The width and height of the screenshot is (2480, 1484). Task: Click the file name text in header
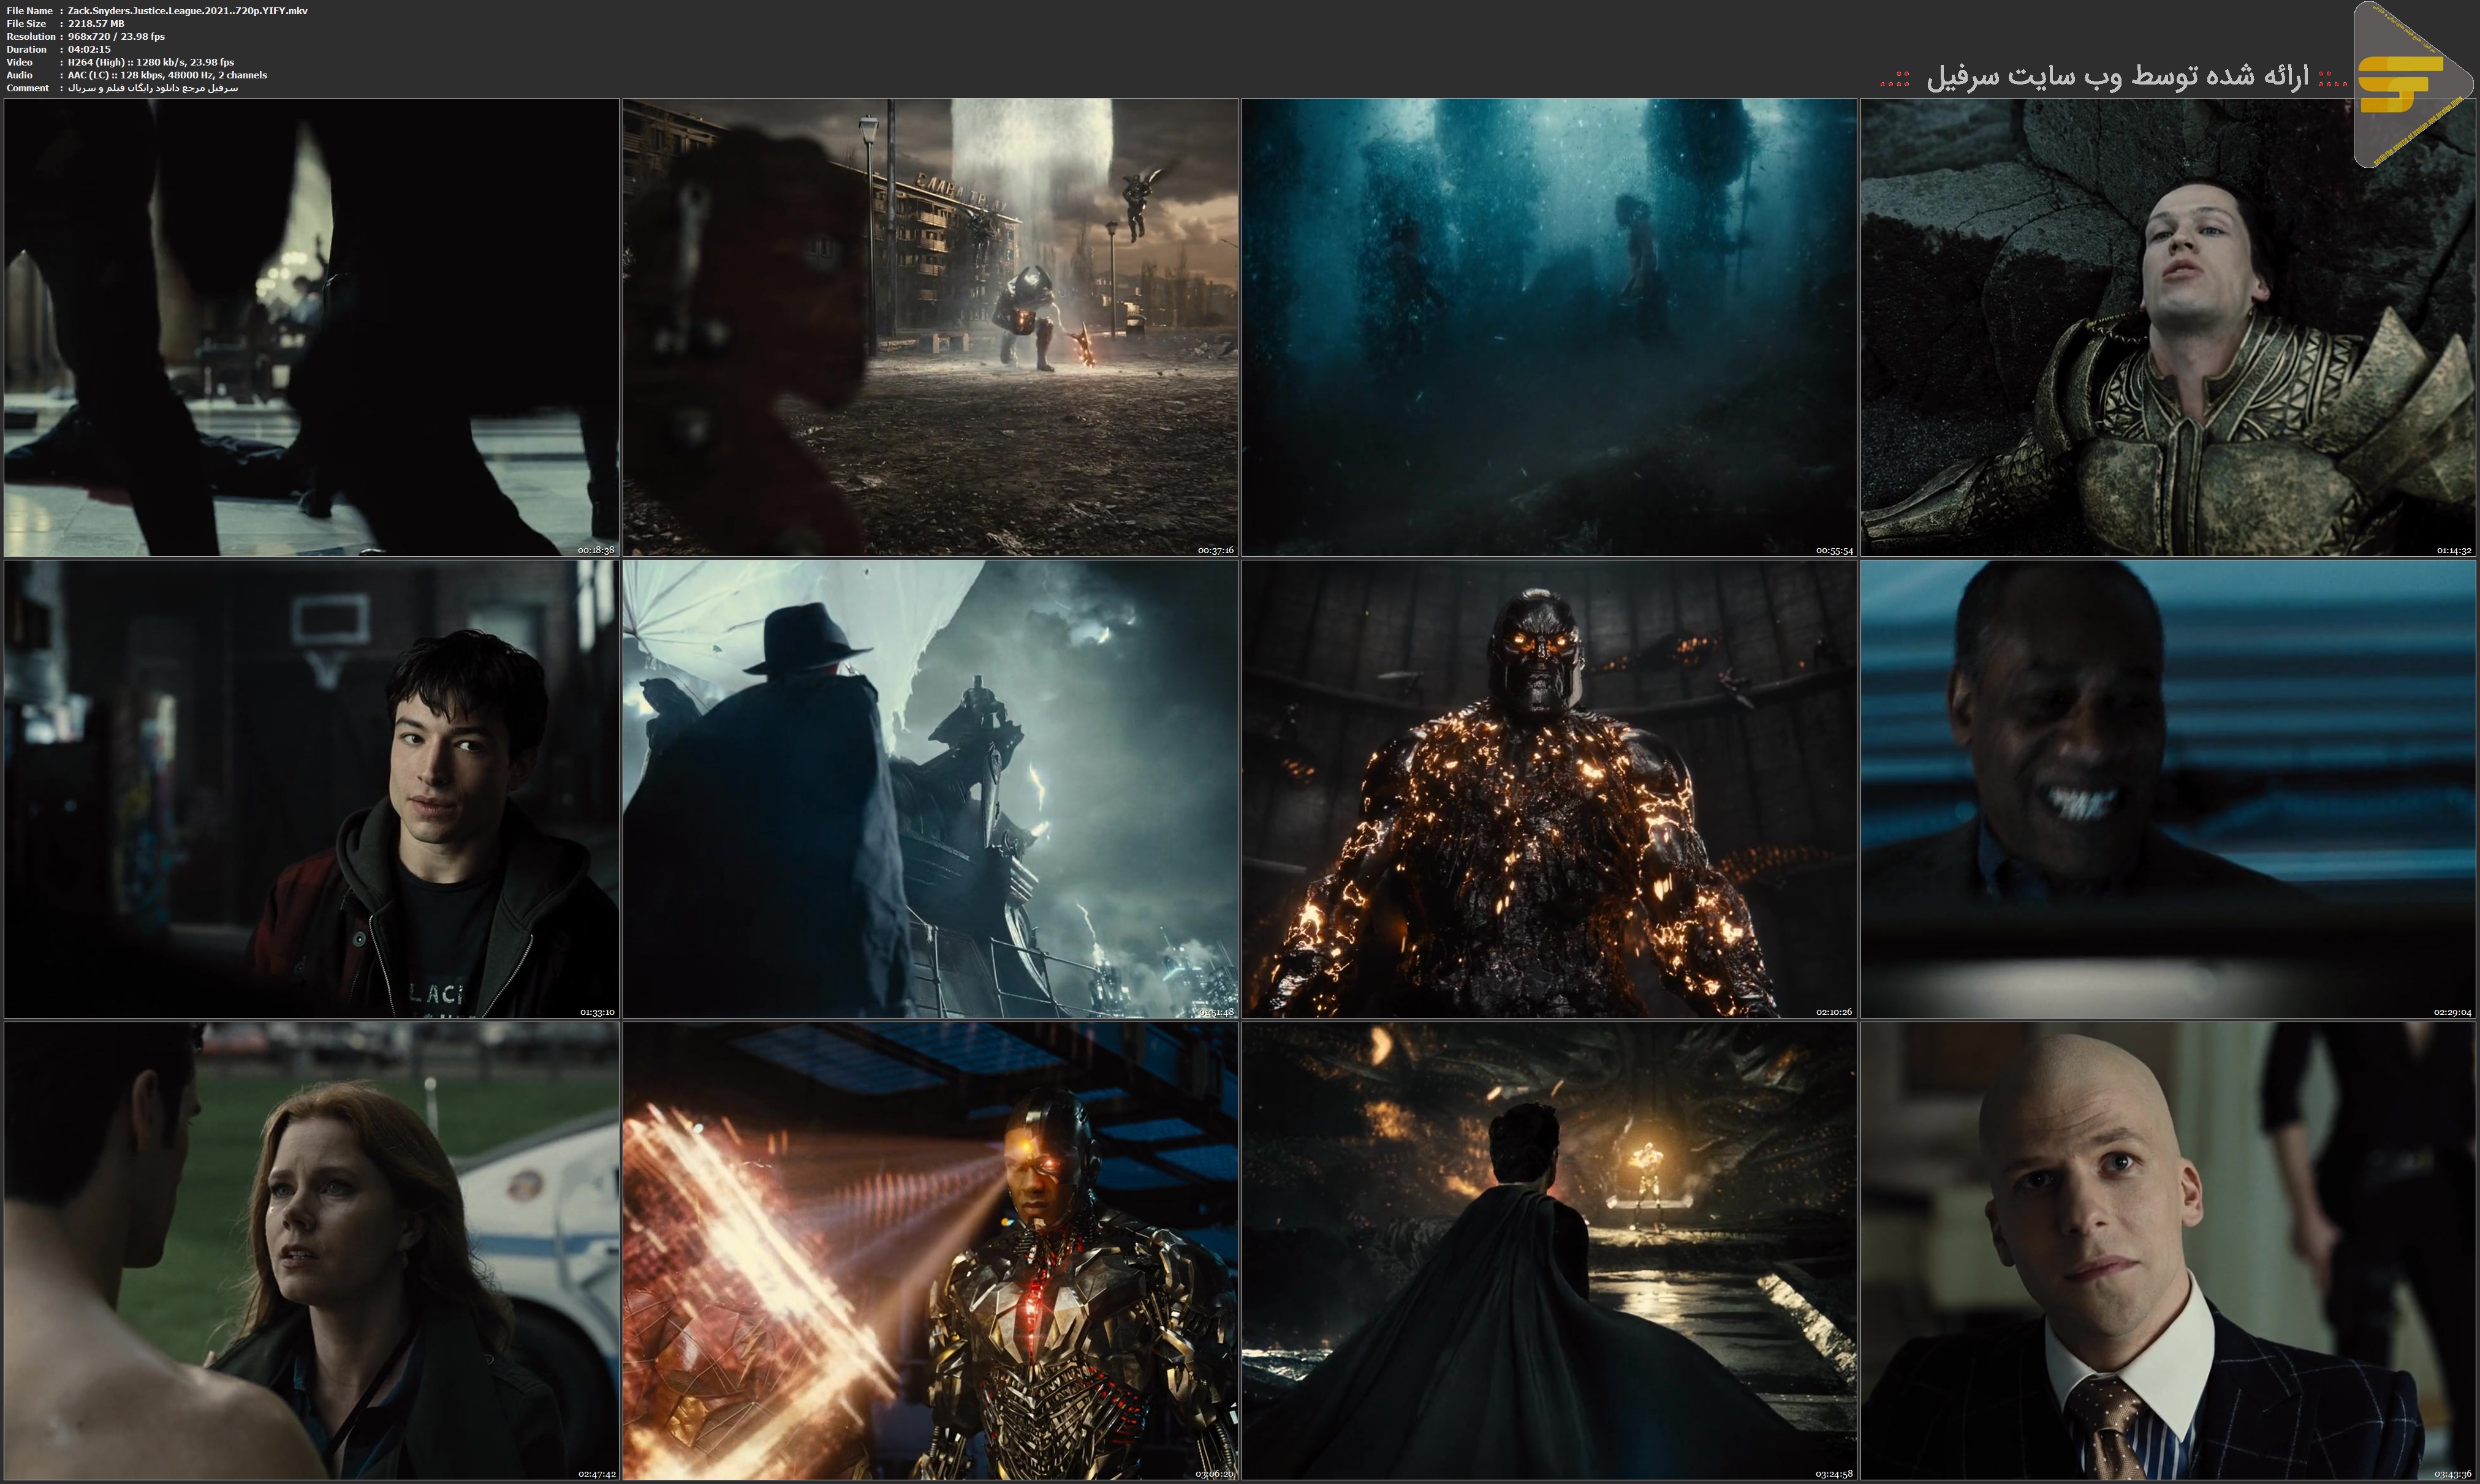(187, 11)
